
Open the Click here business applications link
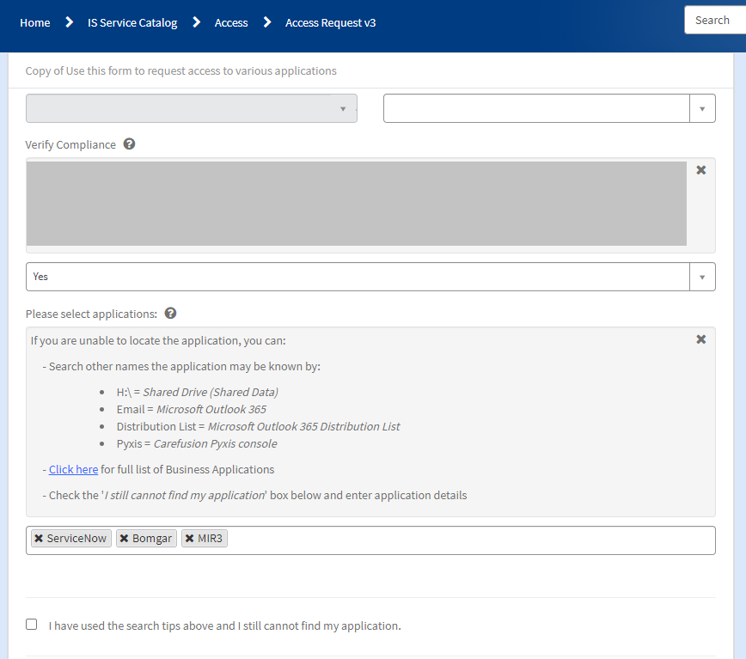pyautogui.click(x=73, y=469)
